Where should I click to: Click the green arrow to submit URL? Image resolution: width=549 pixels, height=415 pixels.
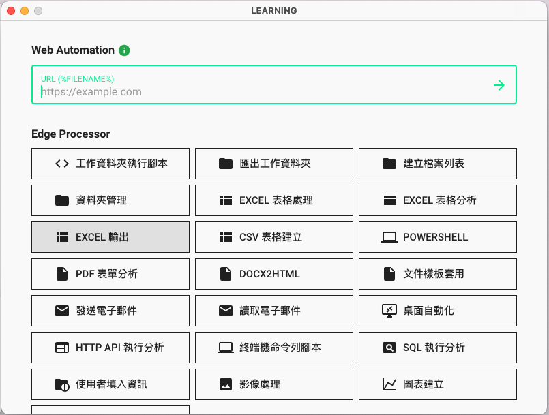499,85
